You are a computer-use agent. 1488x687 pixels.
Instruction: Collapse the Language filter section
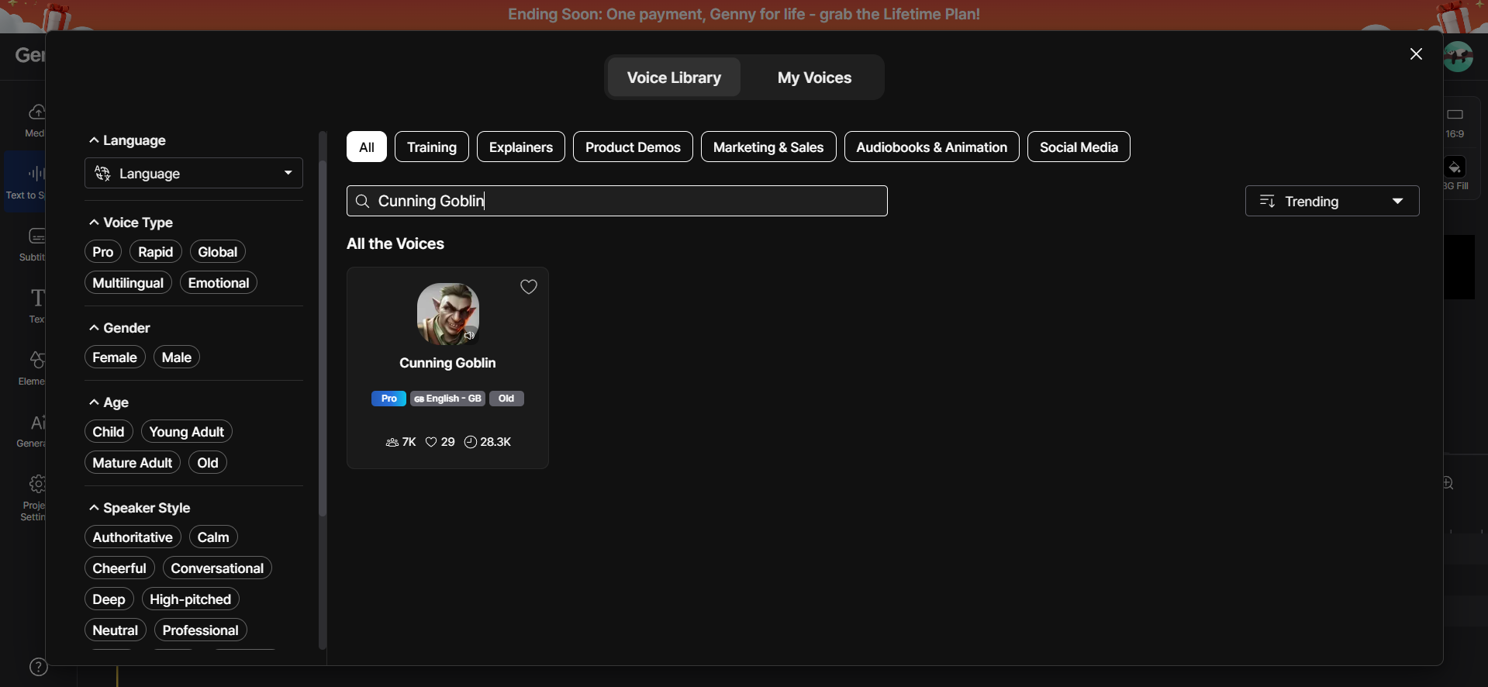(127, 140)
